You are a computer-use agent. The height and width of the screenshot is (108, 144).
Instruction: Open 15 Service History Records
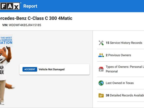click(124, 43)
